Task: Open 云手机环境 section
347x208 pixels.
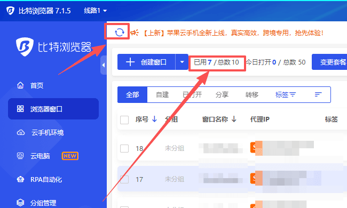Action: click(x=48, y=132)
